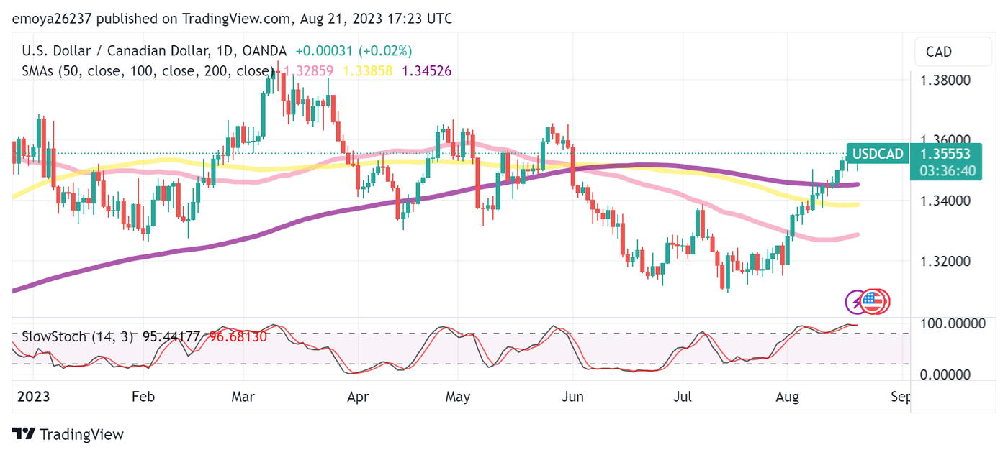Click the 1.38000 price scale label

pyautogui.click(x=946, y=80)
